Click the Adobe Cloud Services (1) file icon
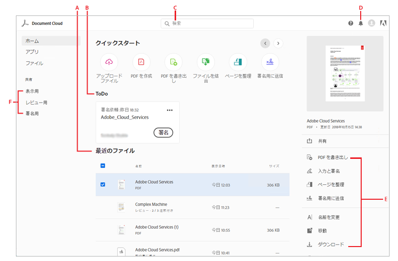This screenshot has width=398, height=261. click(121, 230)
